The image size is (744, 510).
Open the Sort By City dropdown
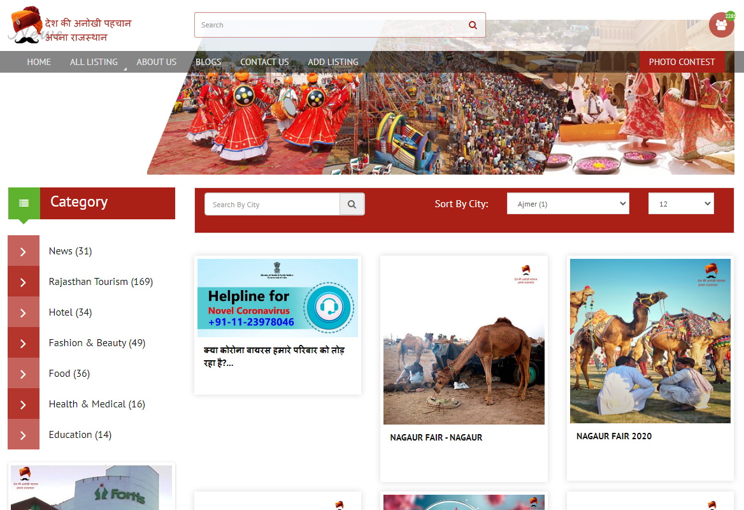point(568,204)
